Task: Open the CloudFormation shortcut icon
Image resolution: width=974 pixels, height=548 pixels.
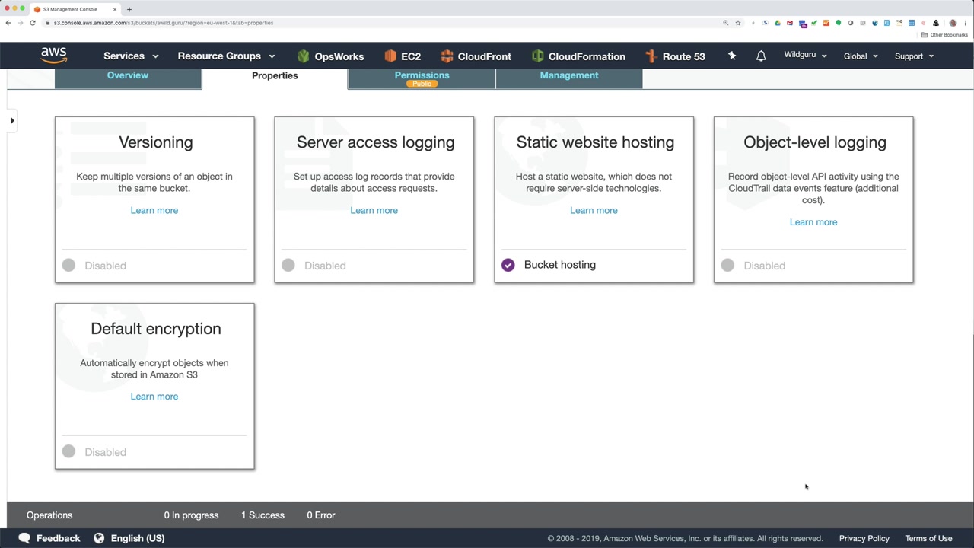Action: (x=537, y=56)
